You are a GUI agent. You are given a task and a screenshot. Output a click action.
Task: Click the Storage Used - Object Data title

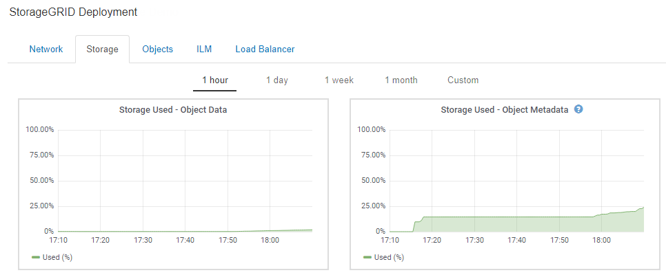173,109
